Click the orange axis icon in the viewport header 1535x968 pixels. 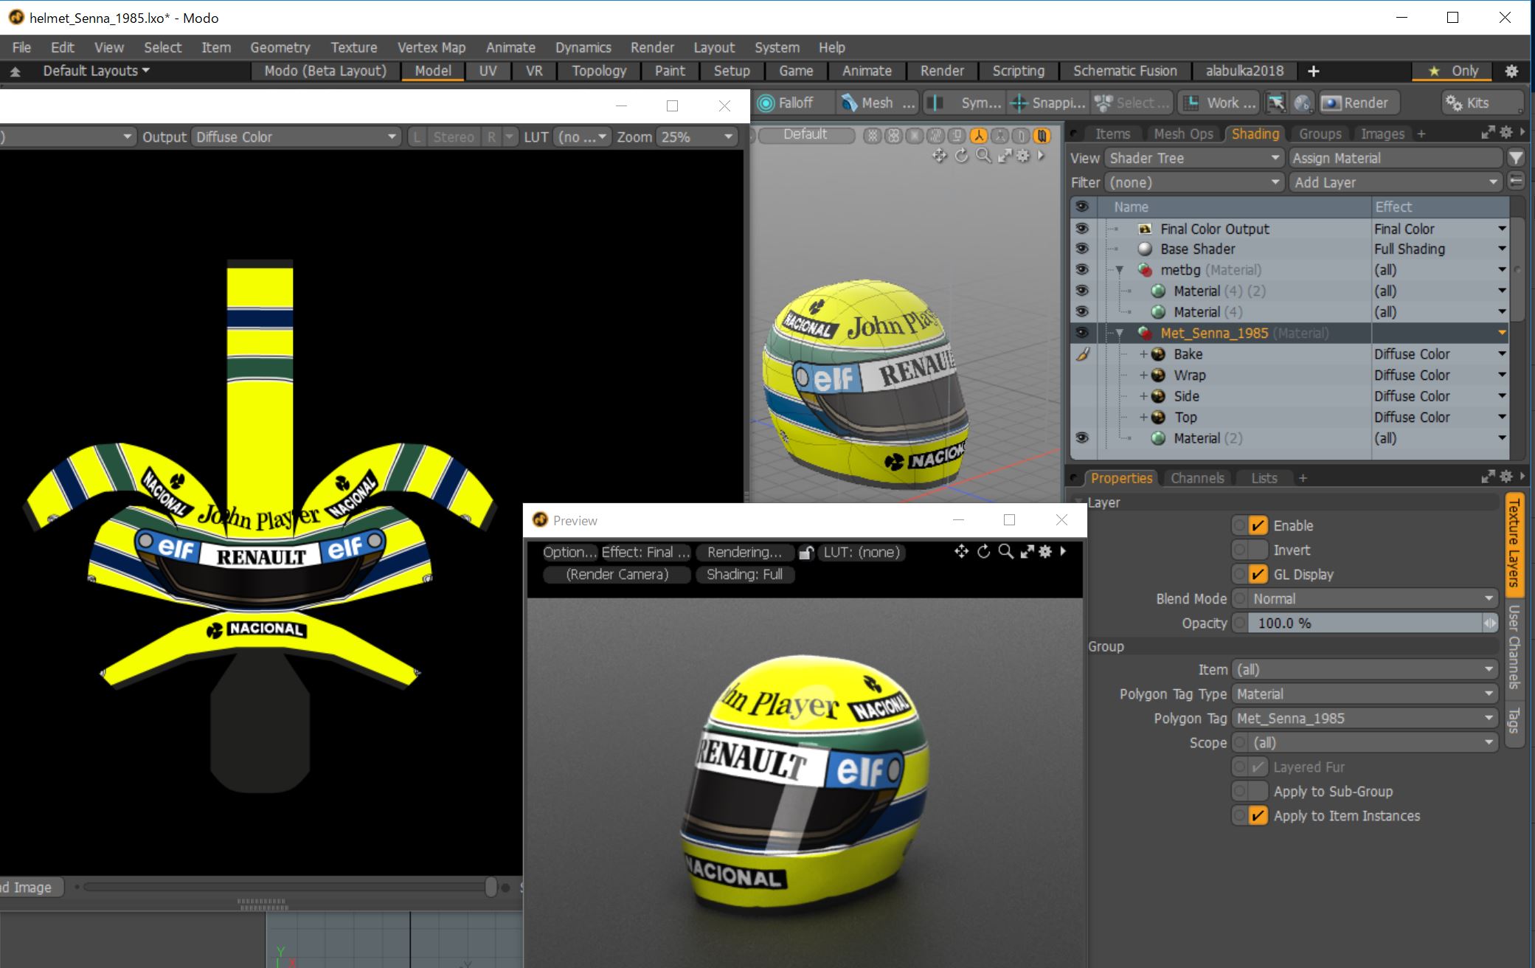pos(978,136)
